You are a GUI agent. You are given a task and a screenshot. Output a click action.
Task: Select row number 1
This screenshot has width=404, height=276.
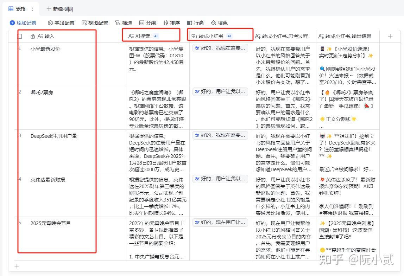tap(20, 48)
